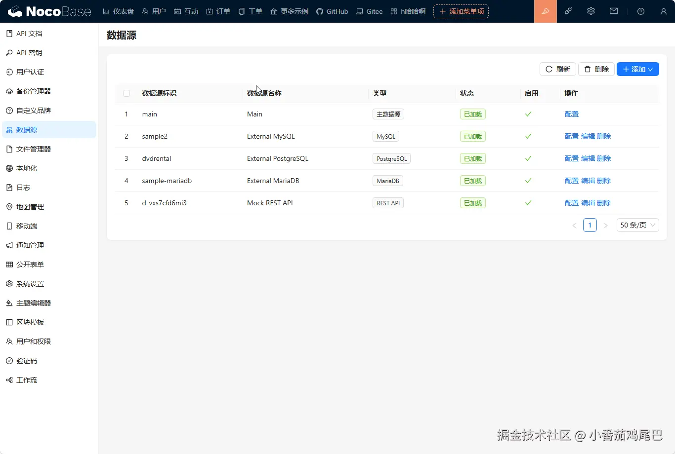
Task: Click the 工作流 workflow icon
Action: (x=9, y=380)
